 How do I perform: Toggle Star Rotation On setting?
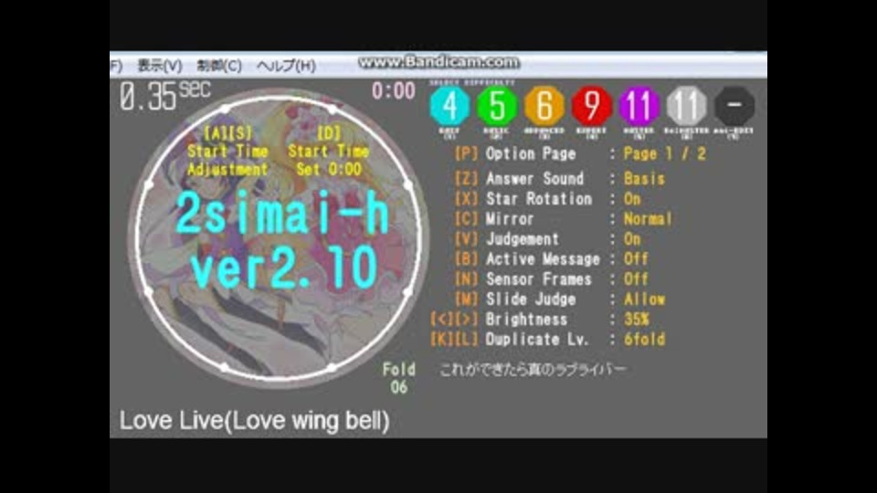632,198
